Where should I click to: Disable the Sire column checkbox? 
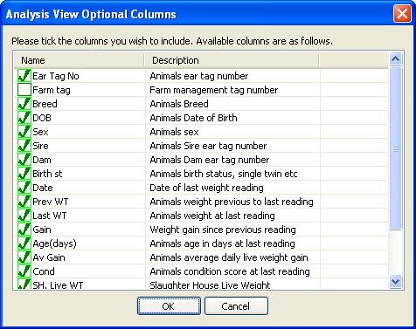click(24, 146)
